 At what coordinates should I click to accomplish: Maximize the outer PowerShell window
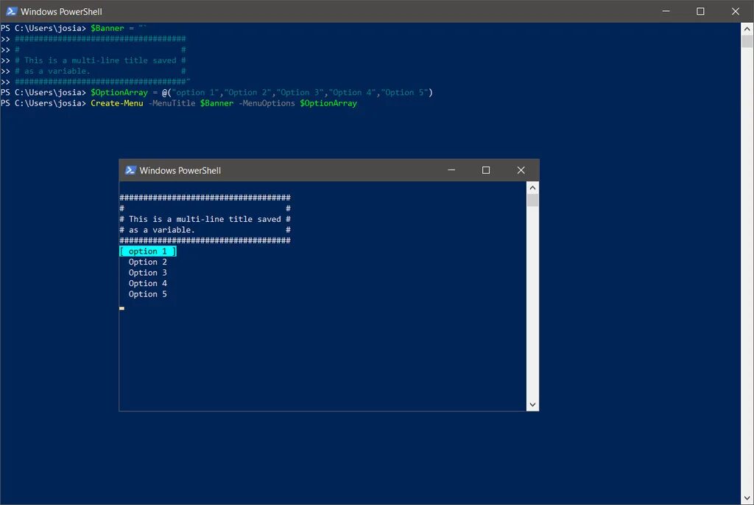pyautogui.click(x=701, y=11)
